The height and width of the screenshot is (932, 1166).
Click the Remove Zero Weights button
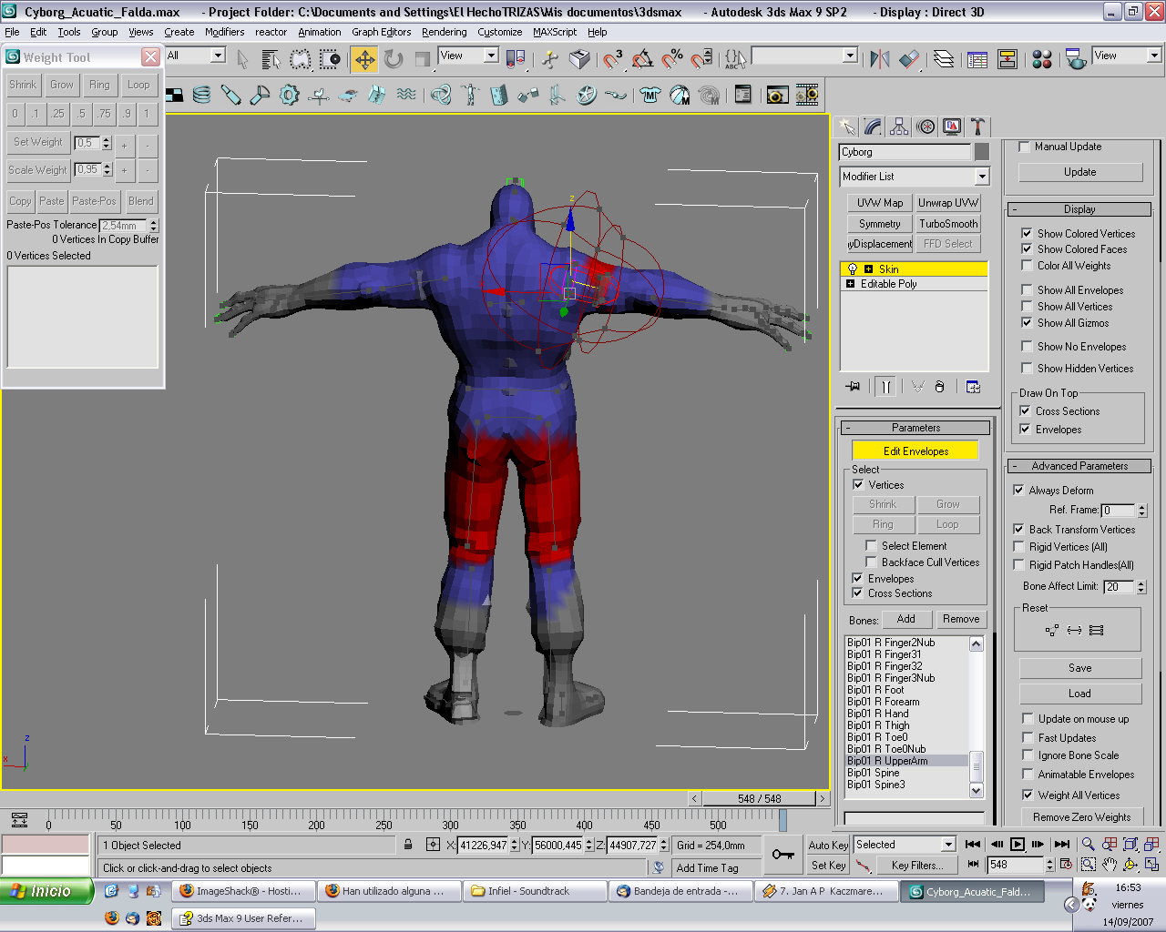1081,817
